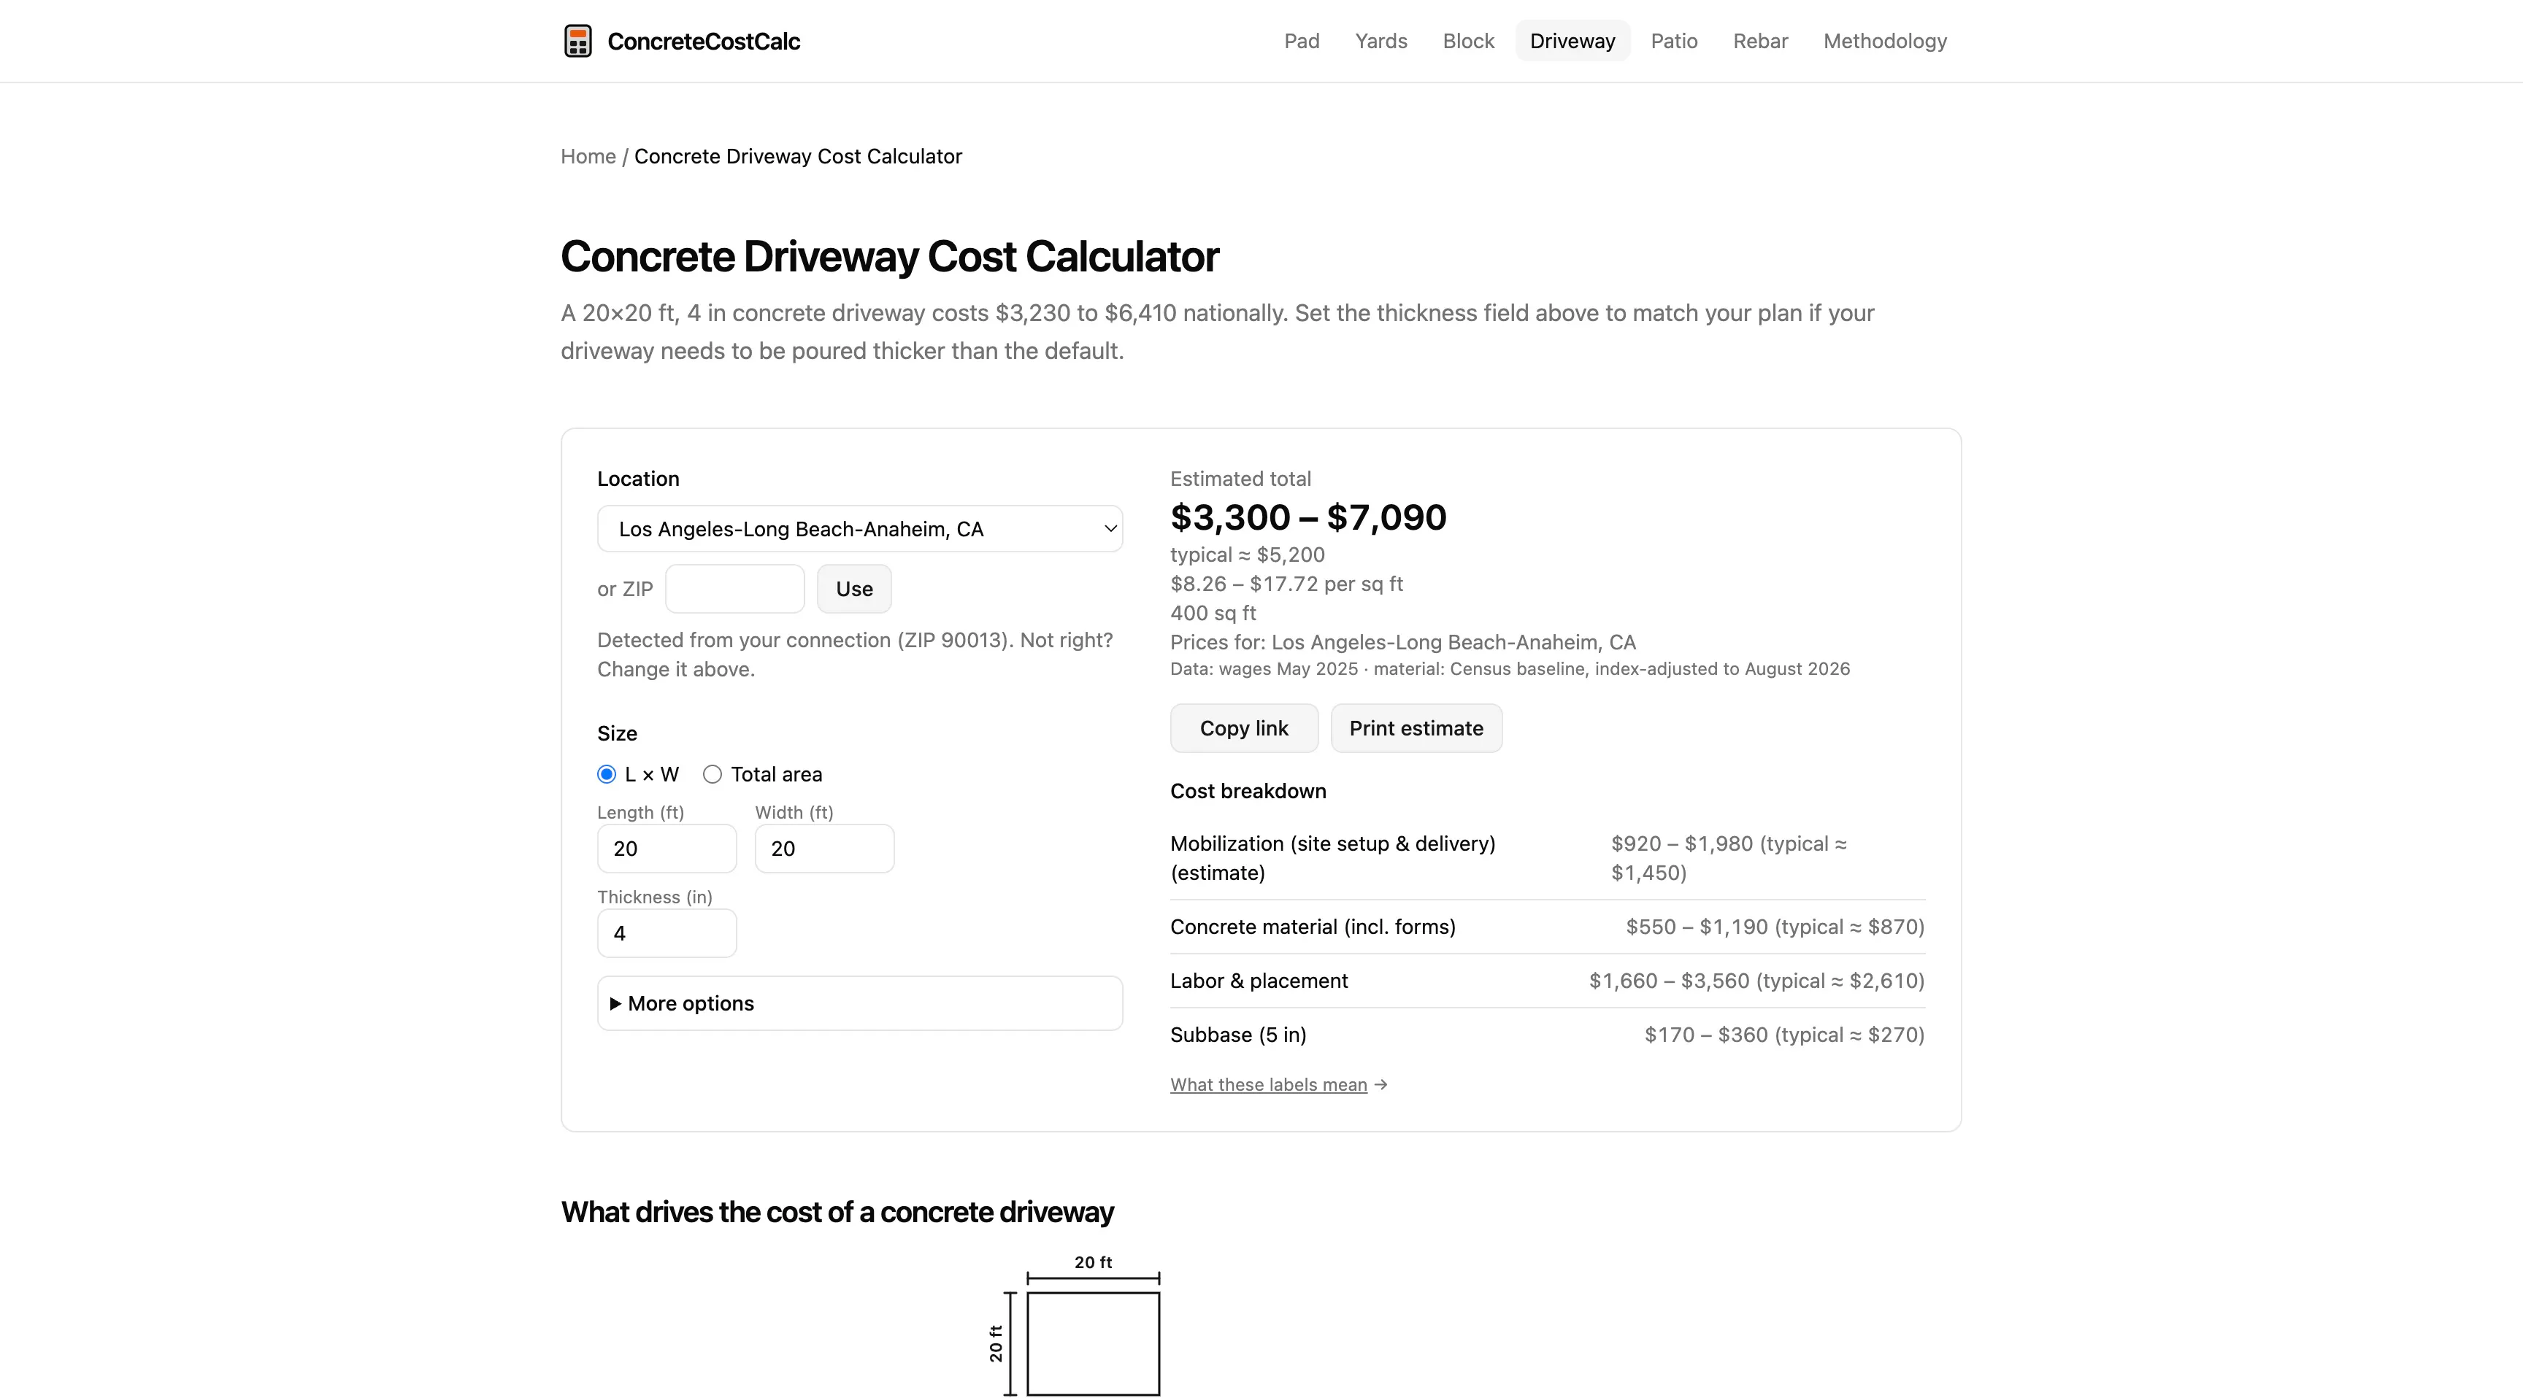Open the Block calculator nav item
The image size is (2523, 1398).
[x=1468, y=41]
